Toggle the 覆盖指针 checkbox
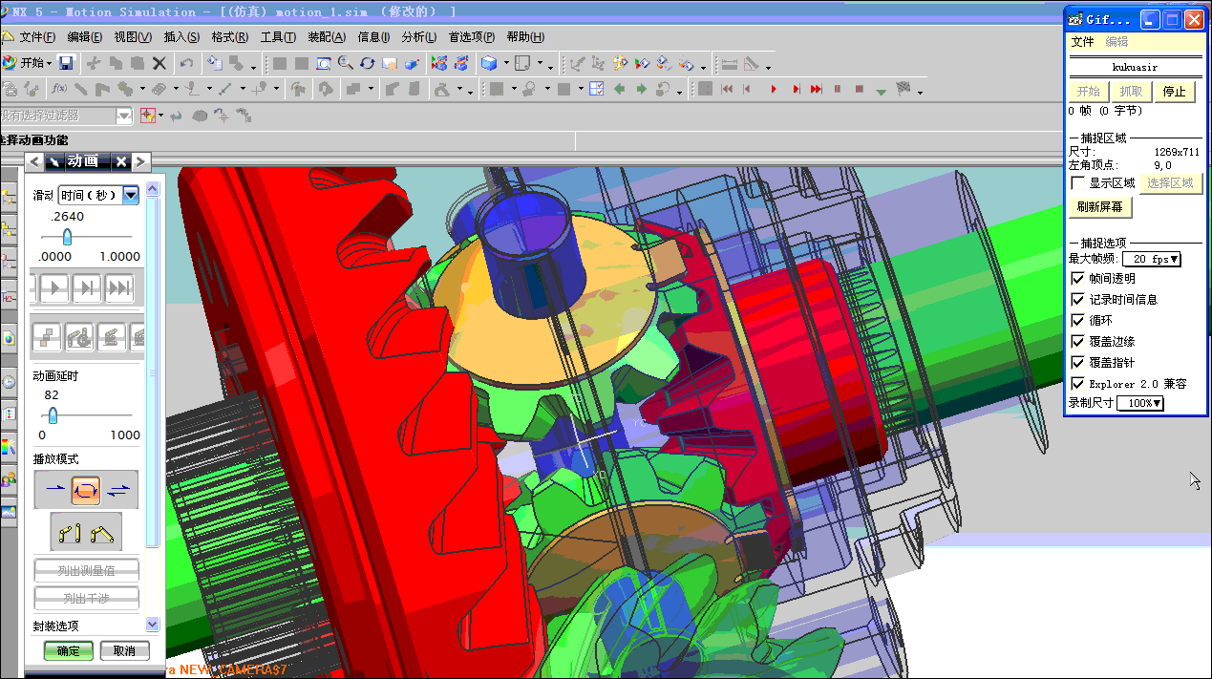Viewport: 1212px width, 679px height. coord(1078,363)
